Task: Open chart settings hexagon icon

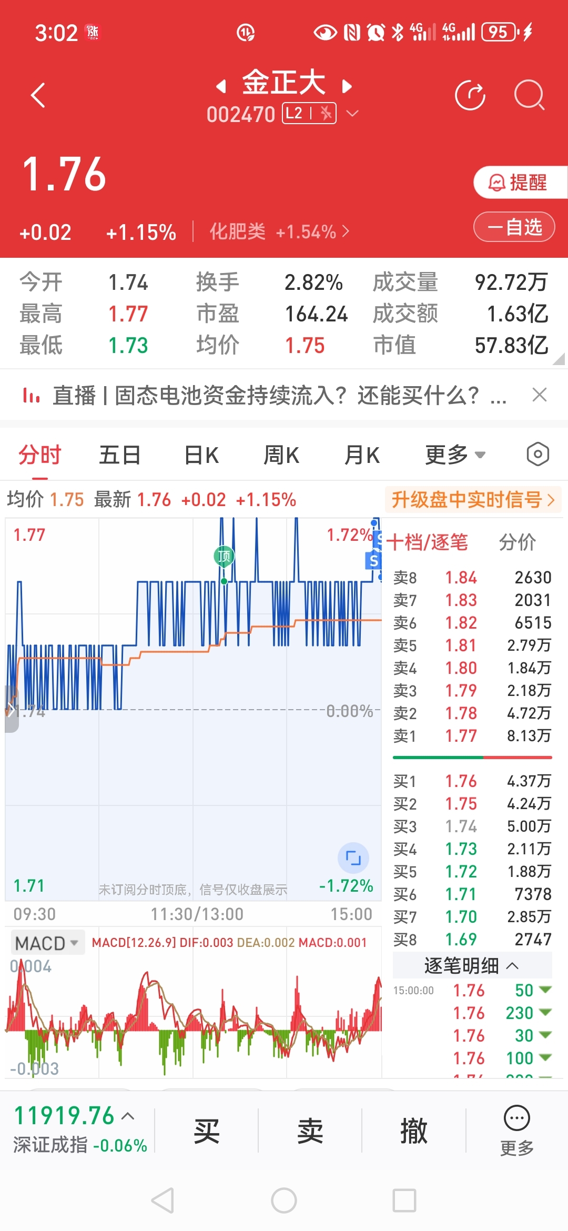Action: 537,455
